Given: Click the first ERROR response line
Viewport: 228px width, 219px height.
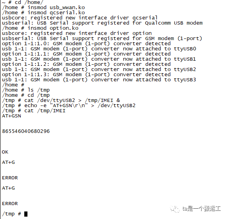Looking at the screenshot, I should [x=10, y=178].
